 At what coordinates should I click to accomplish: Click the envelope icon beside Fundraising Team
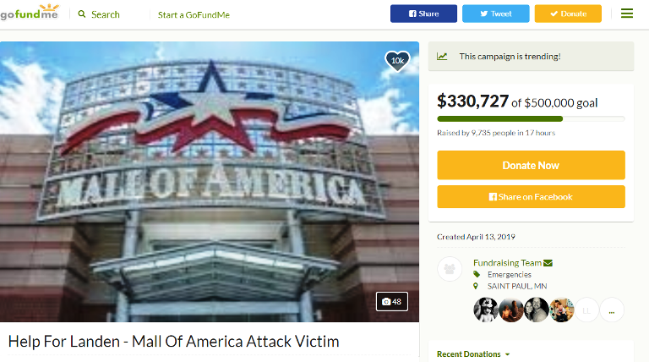(x=548, y=263)
